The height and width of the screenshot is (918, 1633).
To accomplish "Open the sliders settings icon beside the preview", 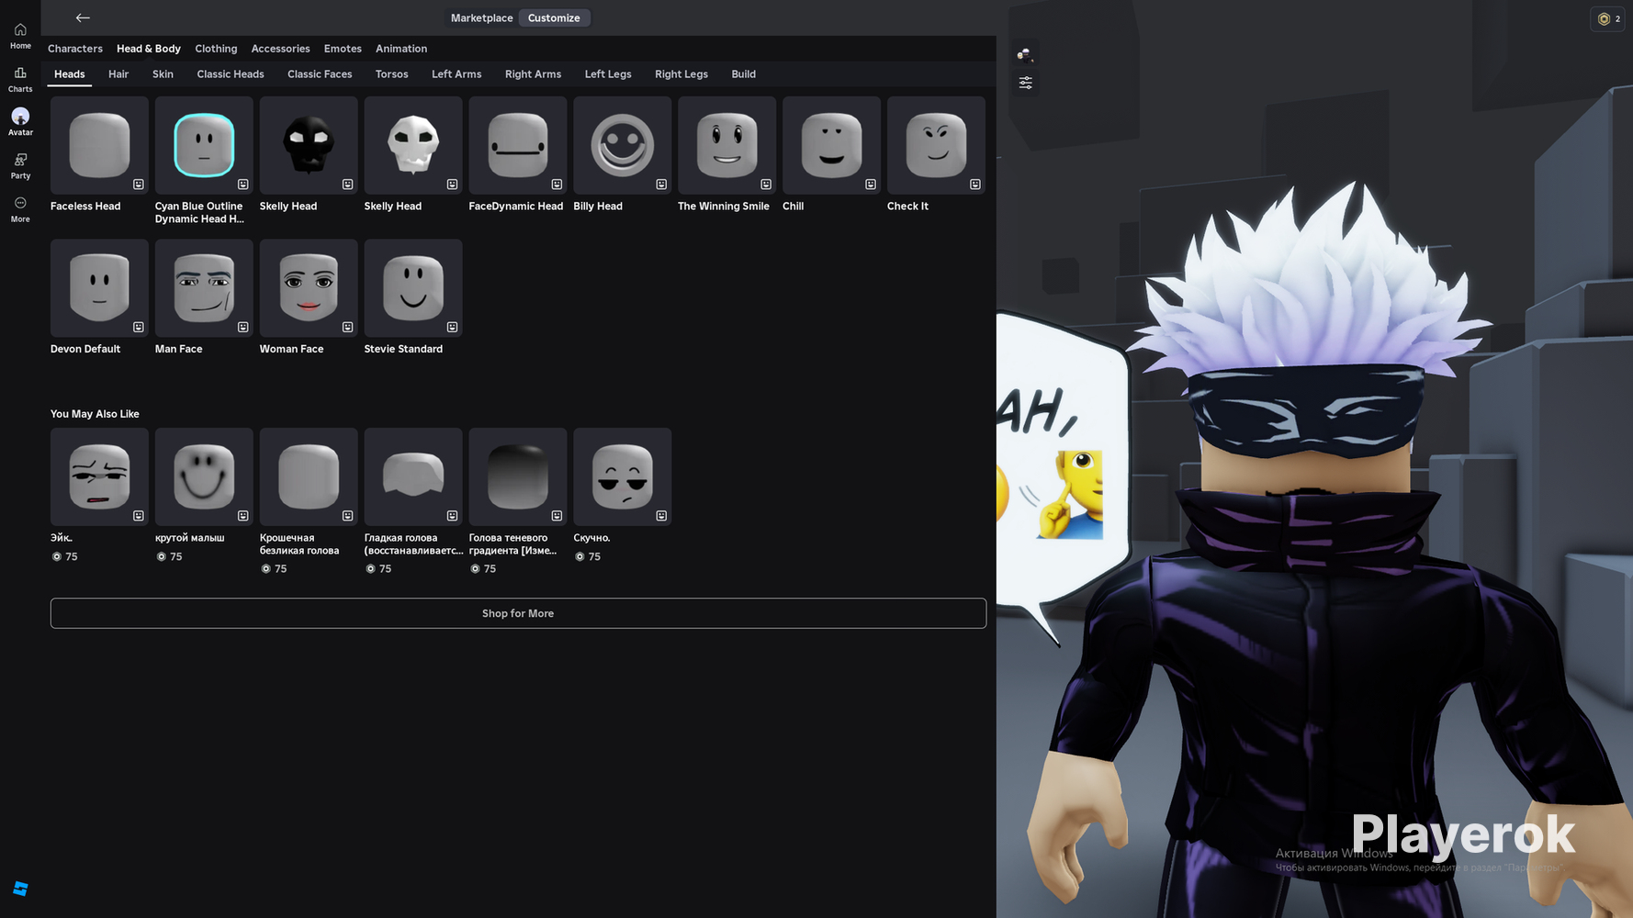I will 1025,83.
